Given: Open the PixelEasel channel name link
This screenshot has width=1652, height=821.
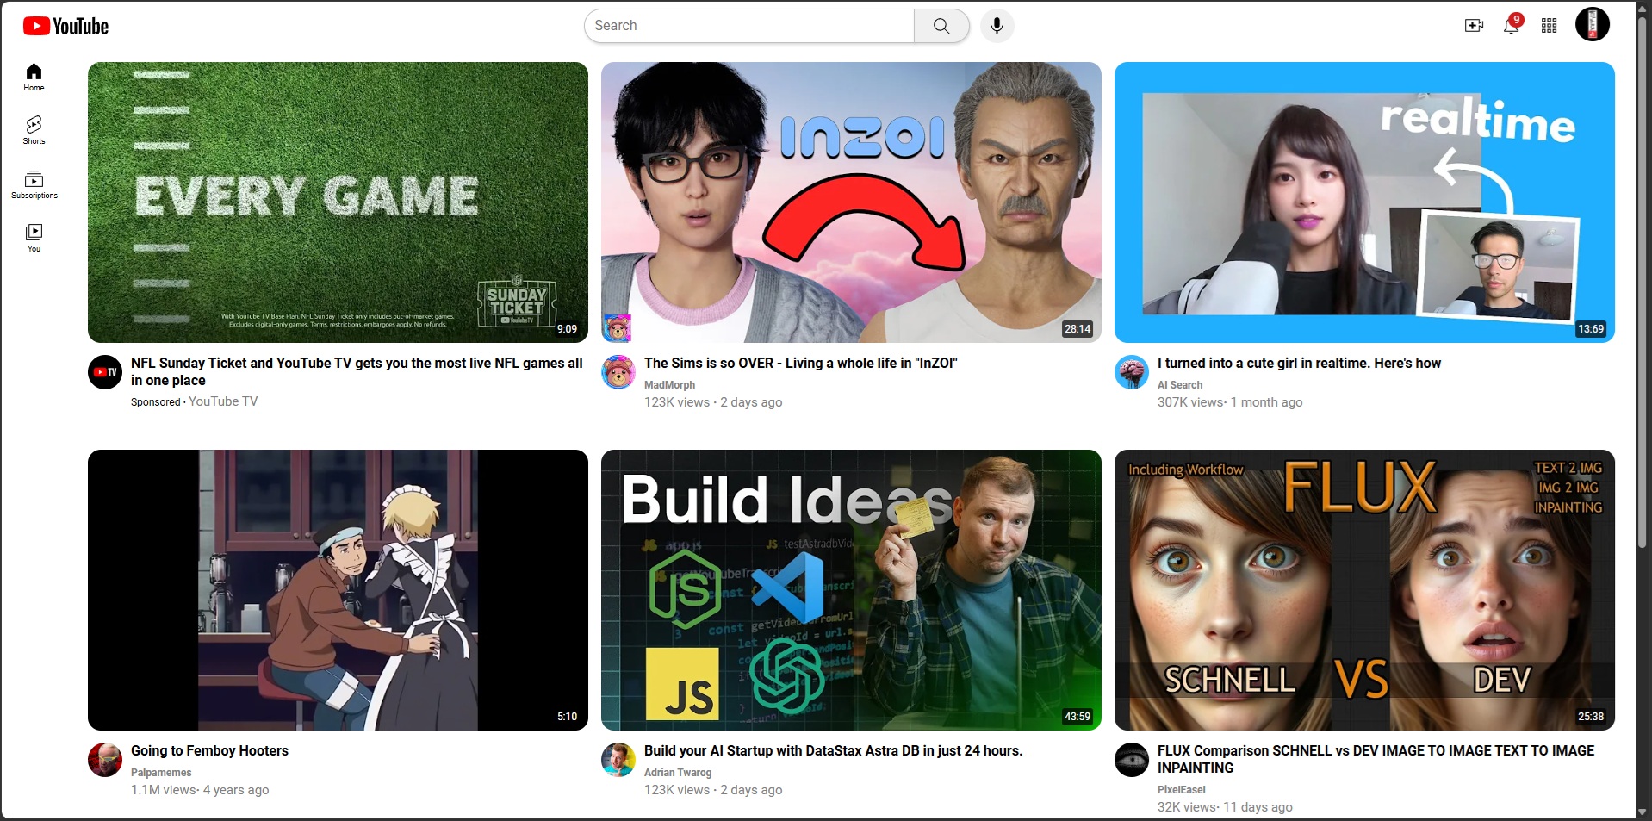Looking at the screenshot, I should (x=1181, y=790).
